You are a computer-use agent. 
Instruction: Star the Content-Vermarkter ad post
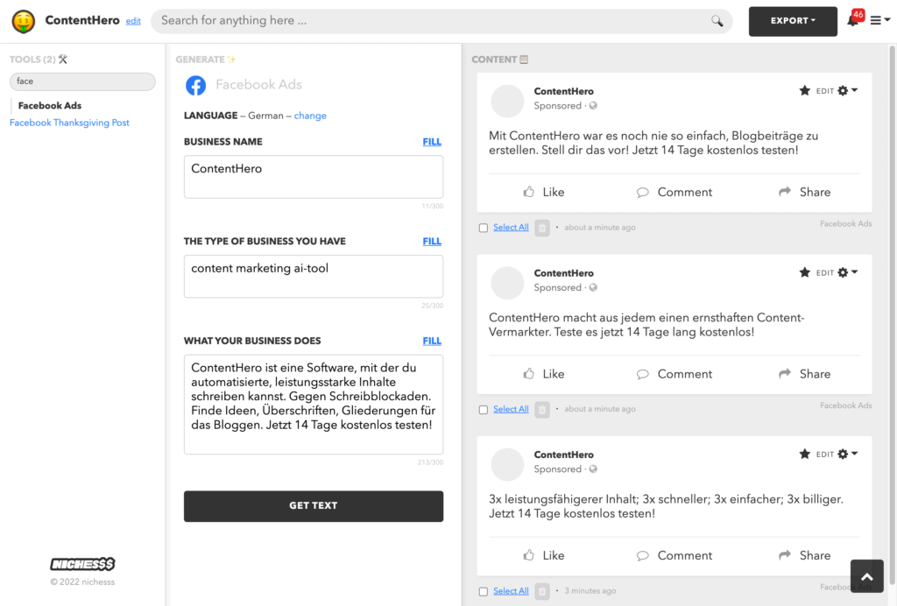pyautogui.click(x=804, y=272)
